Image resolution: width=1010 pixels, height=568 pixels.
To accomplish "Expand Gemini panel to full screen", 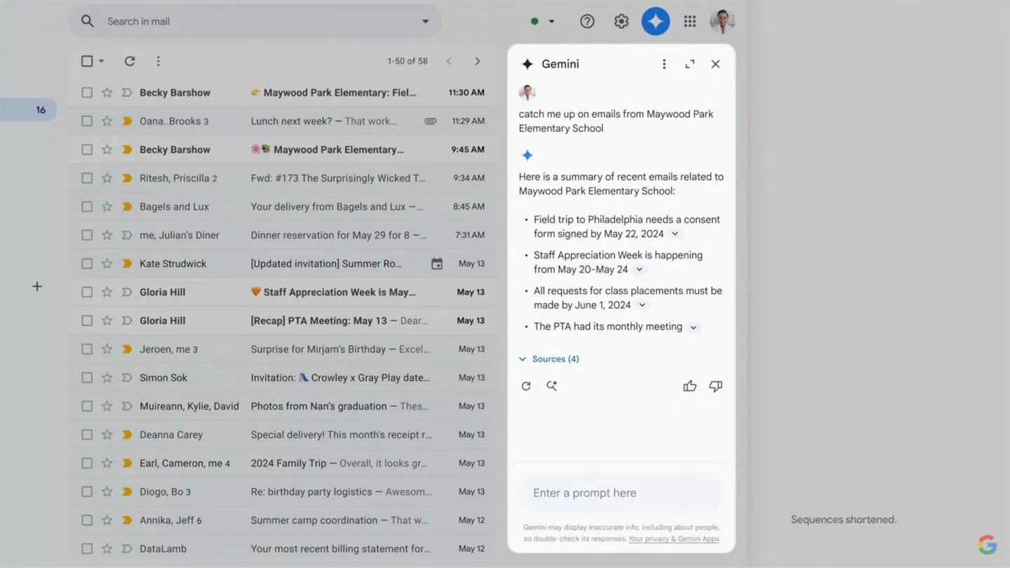I will click(689, 64).
